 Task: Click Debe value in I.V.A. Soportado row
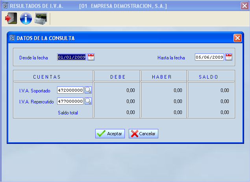[131, 90]
